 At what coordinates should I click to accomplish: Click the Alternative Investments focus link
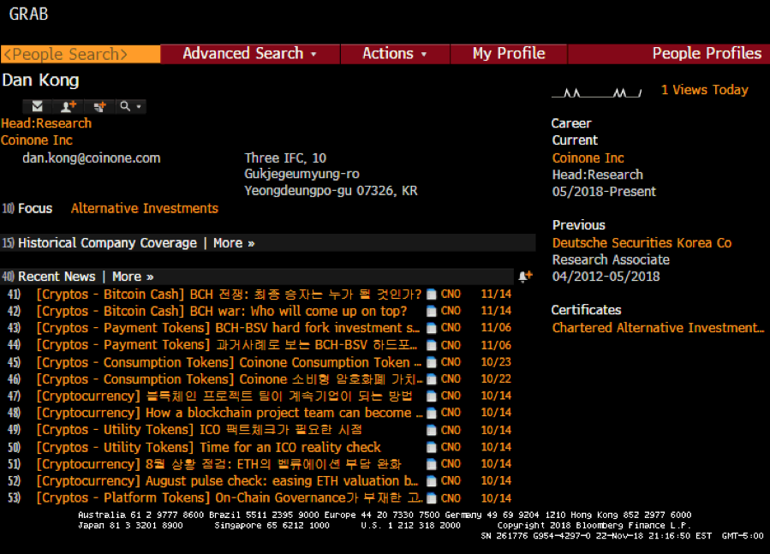144,209
